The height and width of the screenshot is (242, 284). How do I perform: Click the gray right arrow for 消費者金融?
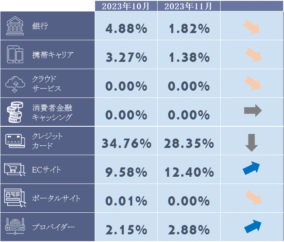[252, 111]
